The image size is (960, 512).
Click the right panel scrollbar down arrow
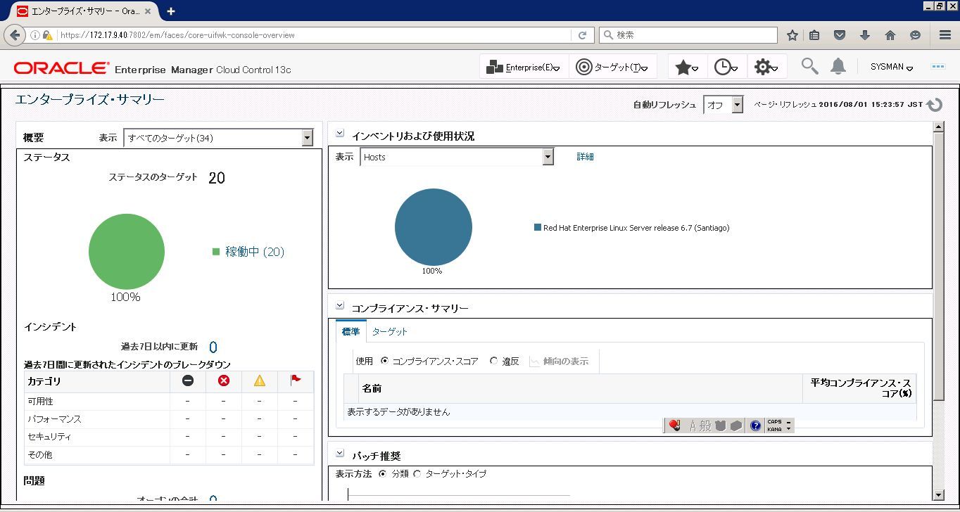point(937,494)
